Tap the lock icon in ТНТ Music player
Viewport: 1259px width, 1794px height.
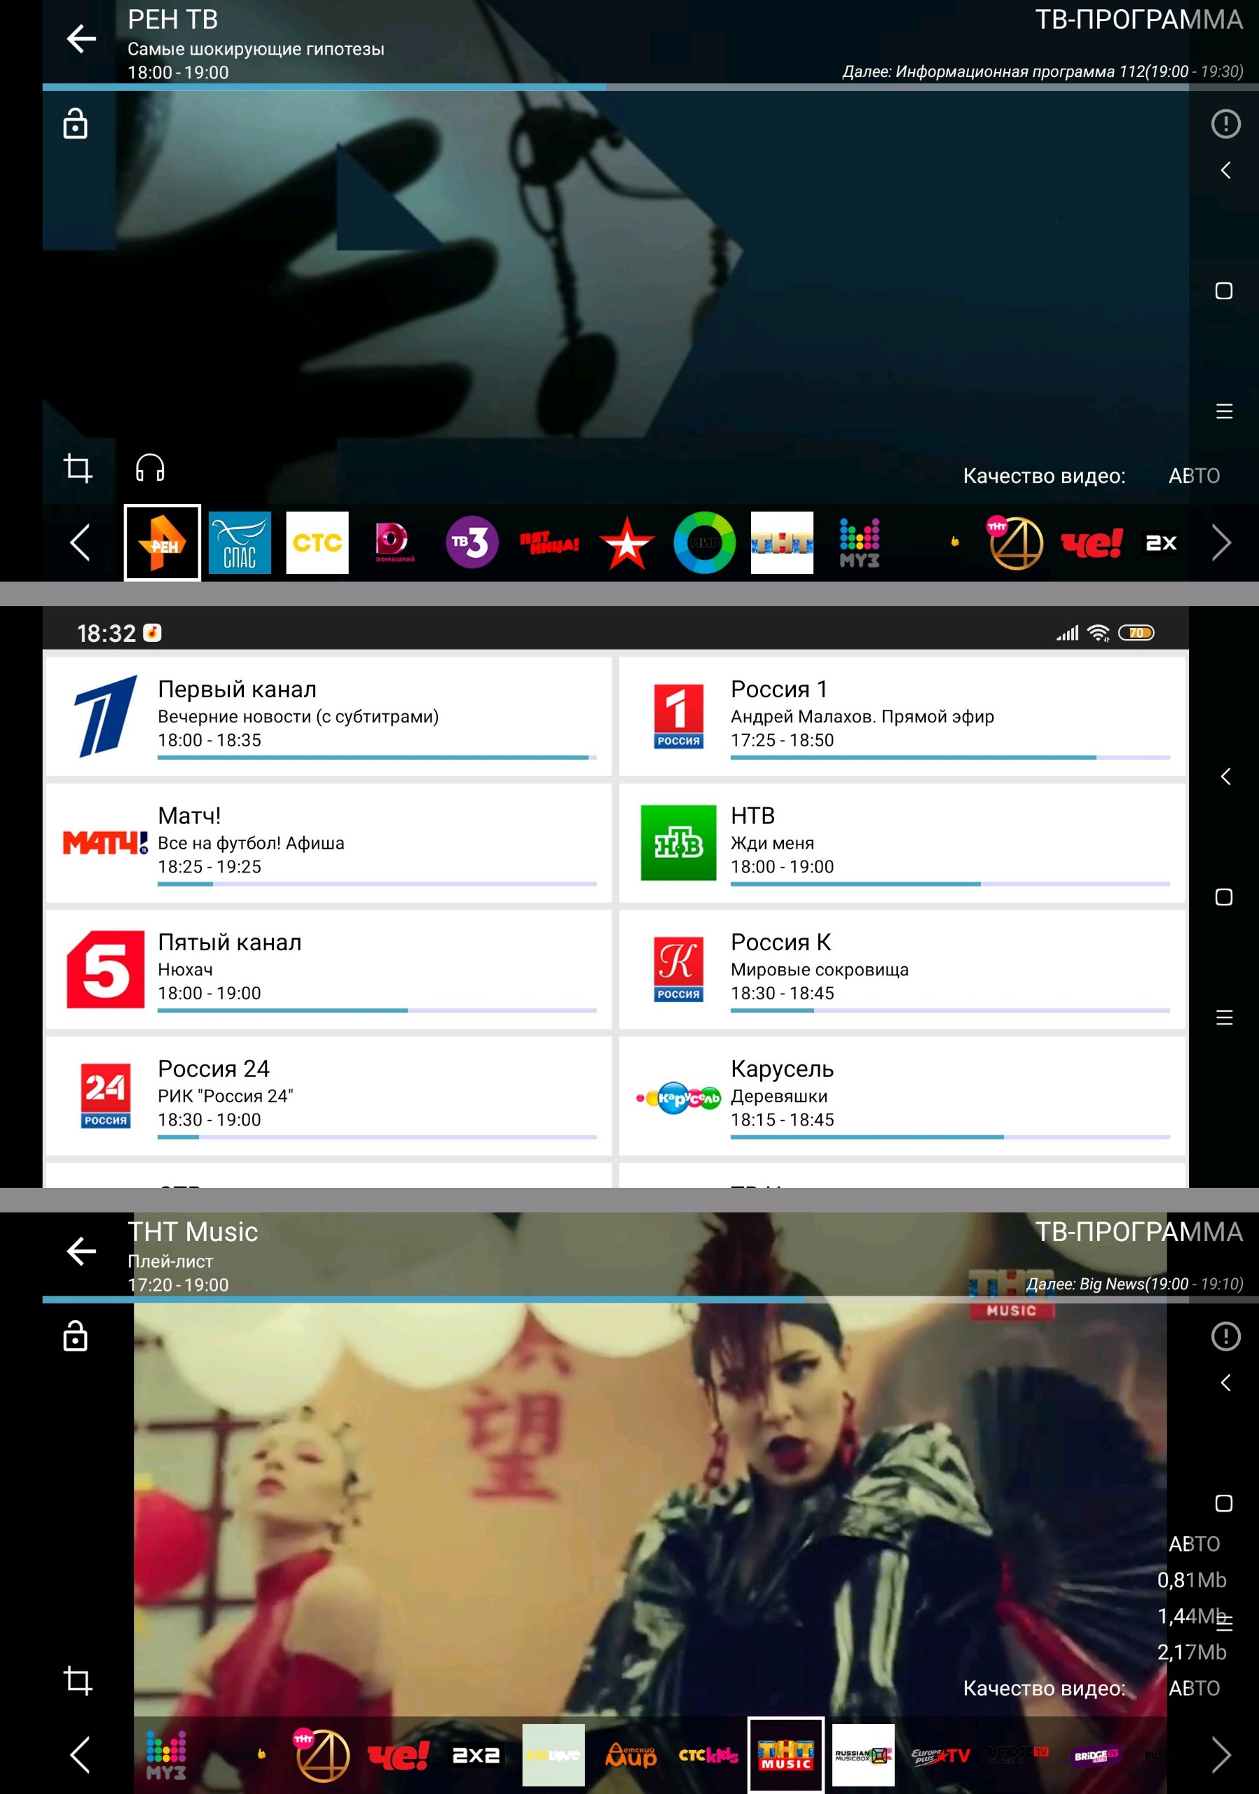point(75,1336)
